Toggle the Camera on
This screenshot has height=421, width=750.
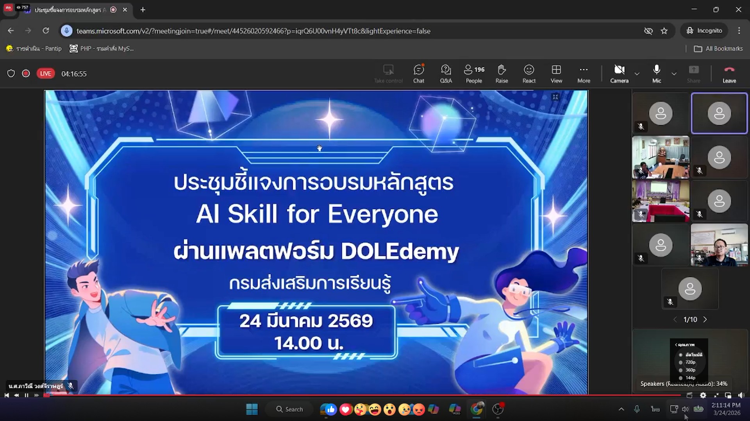(619, 74)
